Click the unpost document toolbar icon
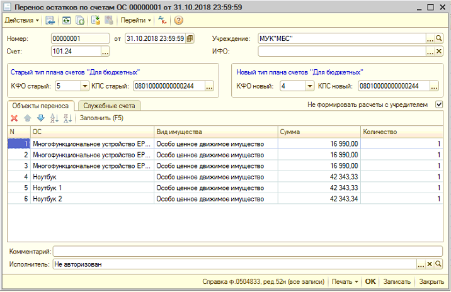 [x=109, y=20]
